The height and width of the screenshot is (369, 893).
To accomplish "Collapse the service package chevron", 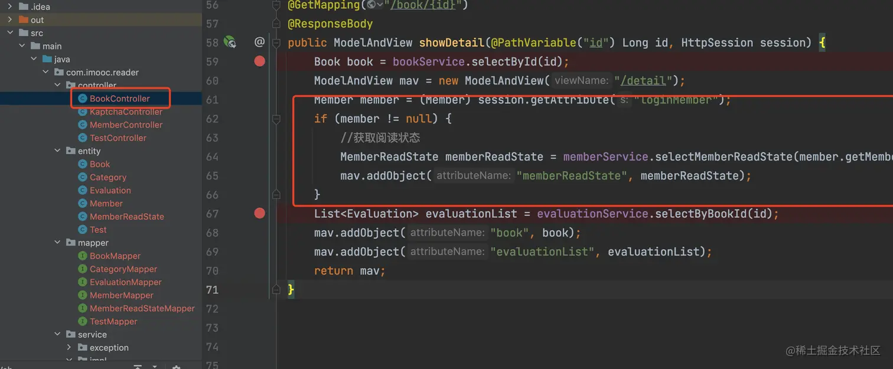I will 57,334.
